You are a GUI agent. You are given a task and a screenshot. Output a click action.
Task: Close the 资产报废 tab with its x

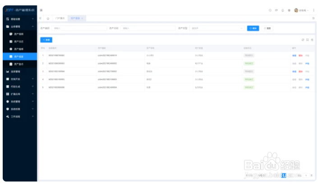pyautogui.click(x=82, y=18)
